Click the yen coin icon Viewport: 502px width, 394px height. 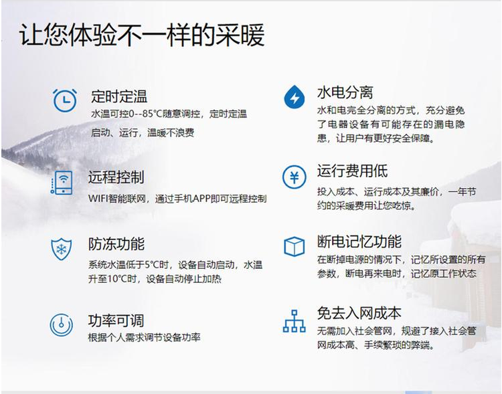click(295, 177)
